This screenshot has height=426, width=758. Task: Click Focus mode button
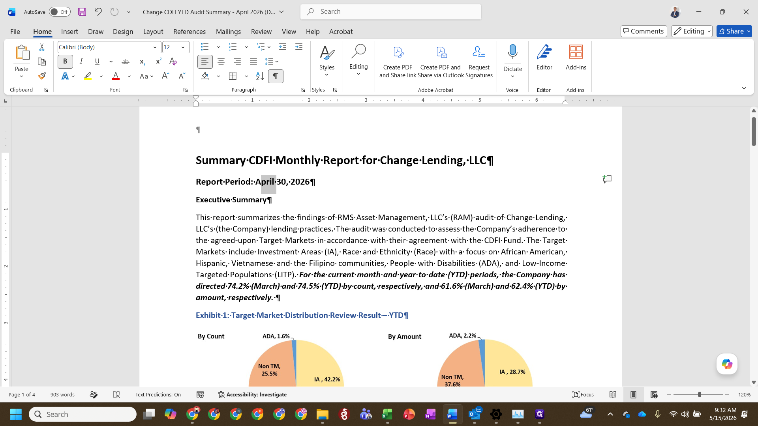point(583,394)
